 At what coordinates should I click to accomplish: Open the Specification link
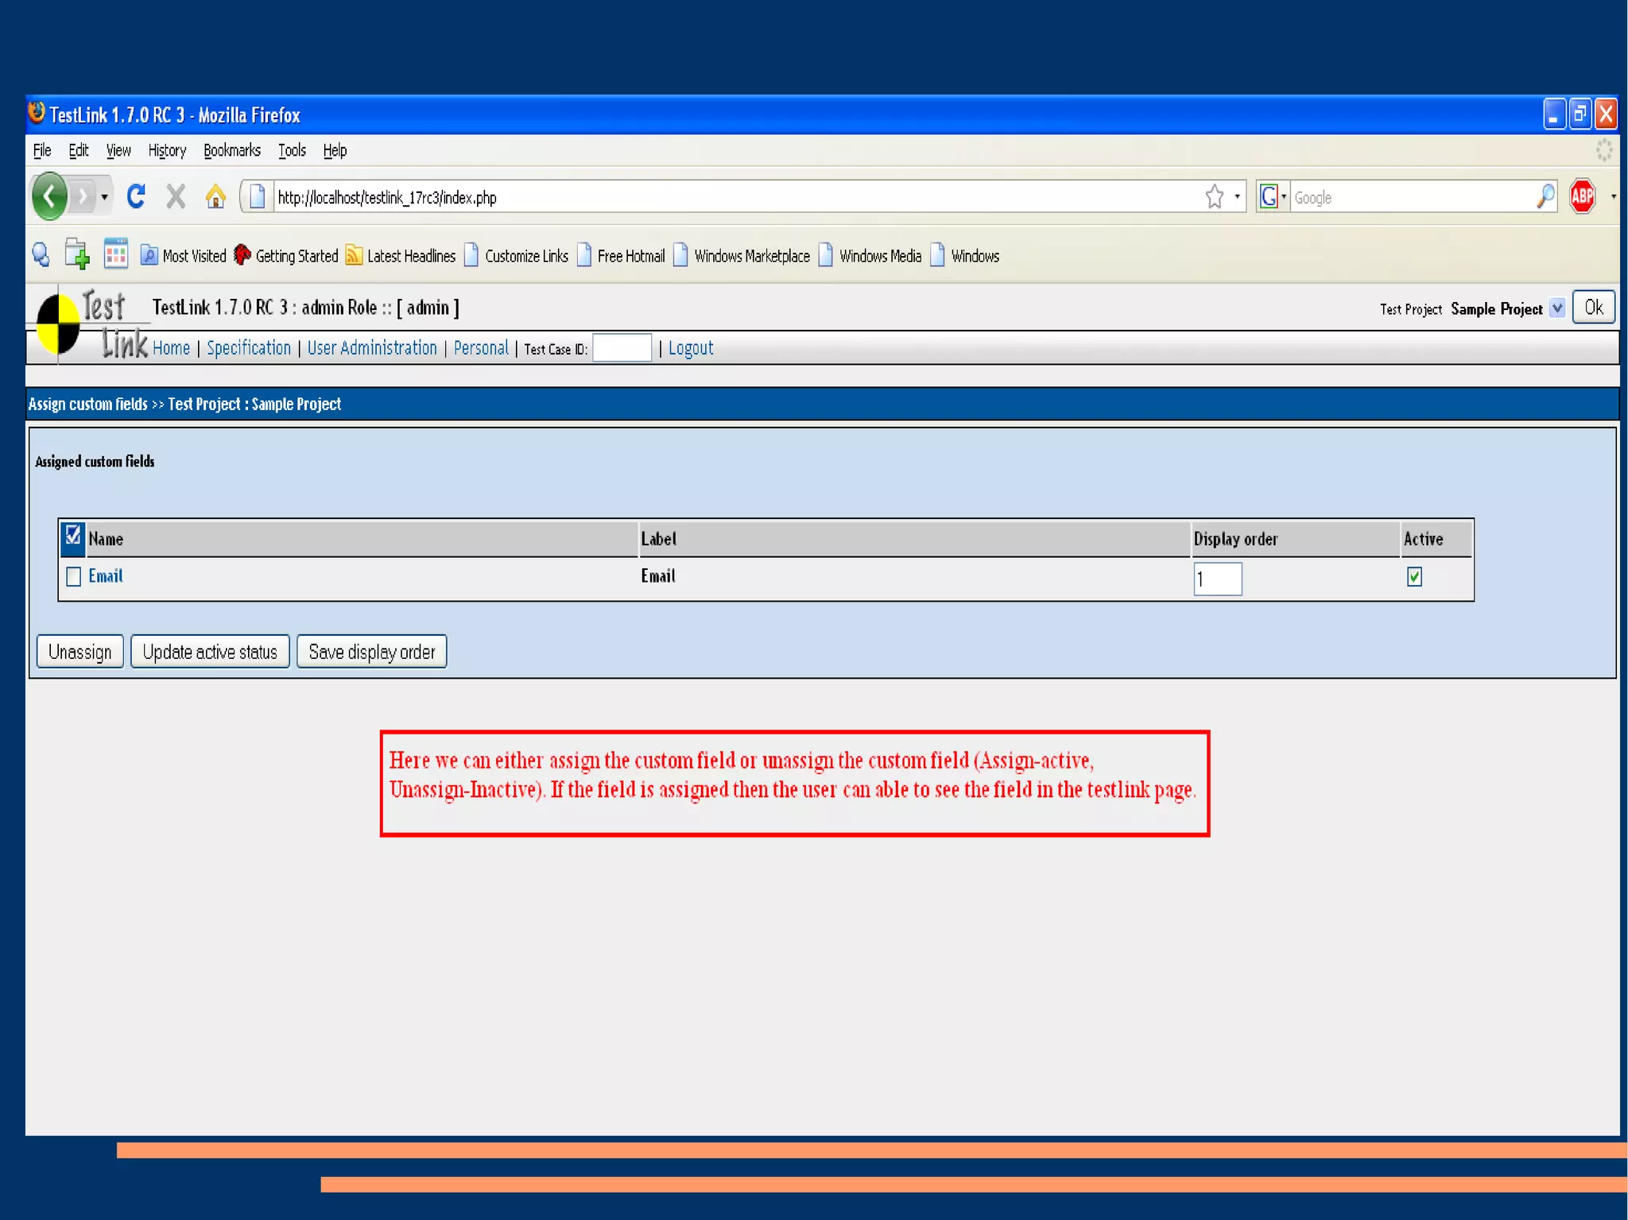pos(249,348)
